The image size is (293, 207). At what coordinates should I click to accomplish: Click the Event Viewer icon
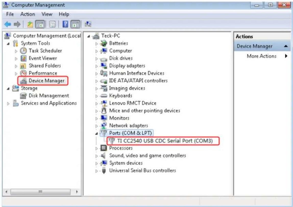click(x=23, y=58)
